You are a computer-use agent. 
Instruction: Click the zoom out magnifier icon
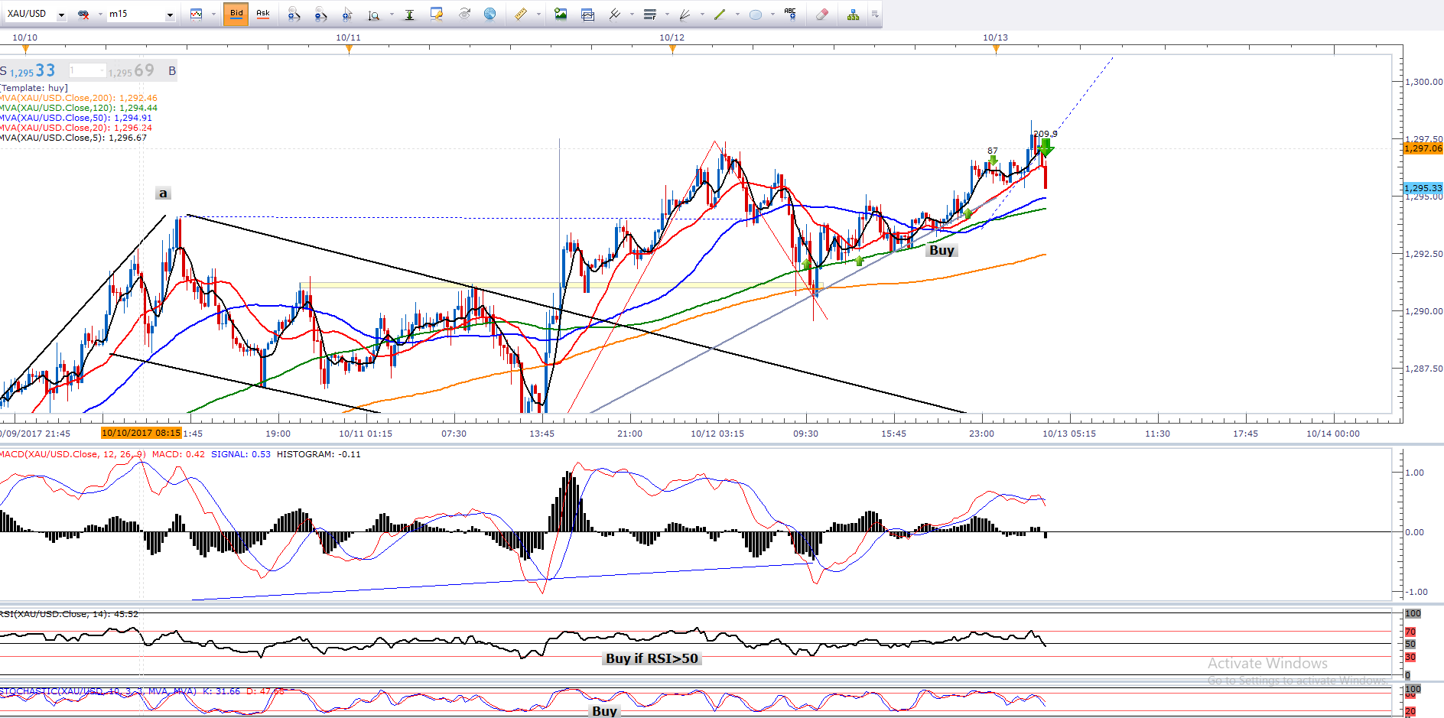click(320, 15)
